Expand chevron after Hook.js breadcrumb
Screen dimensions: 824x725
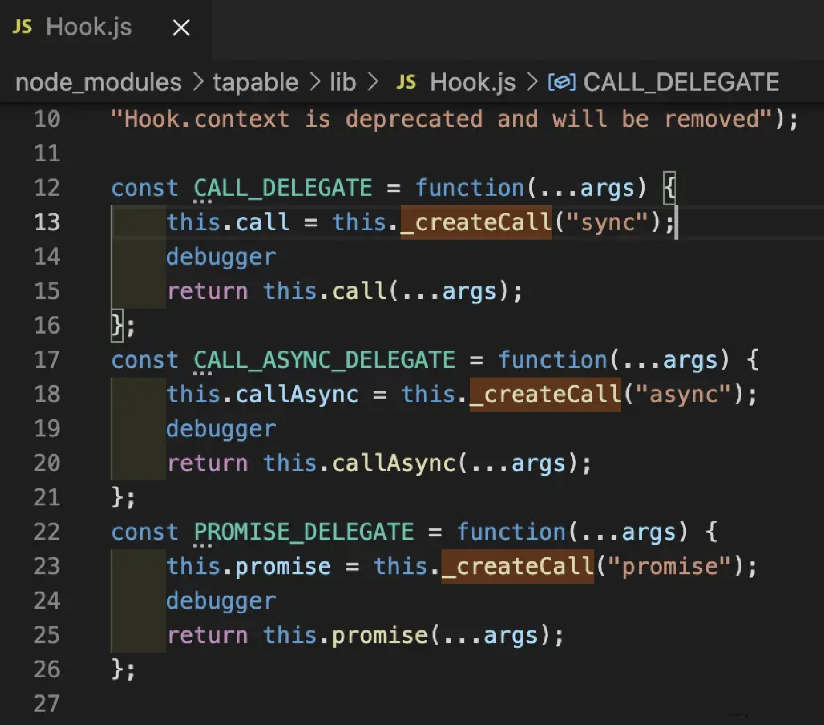tap(532, 82)
